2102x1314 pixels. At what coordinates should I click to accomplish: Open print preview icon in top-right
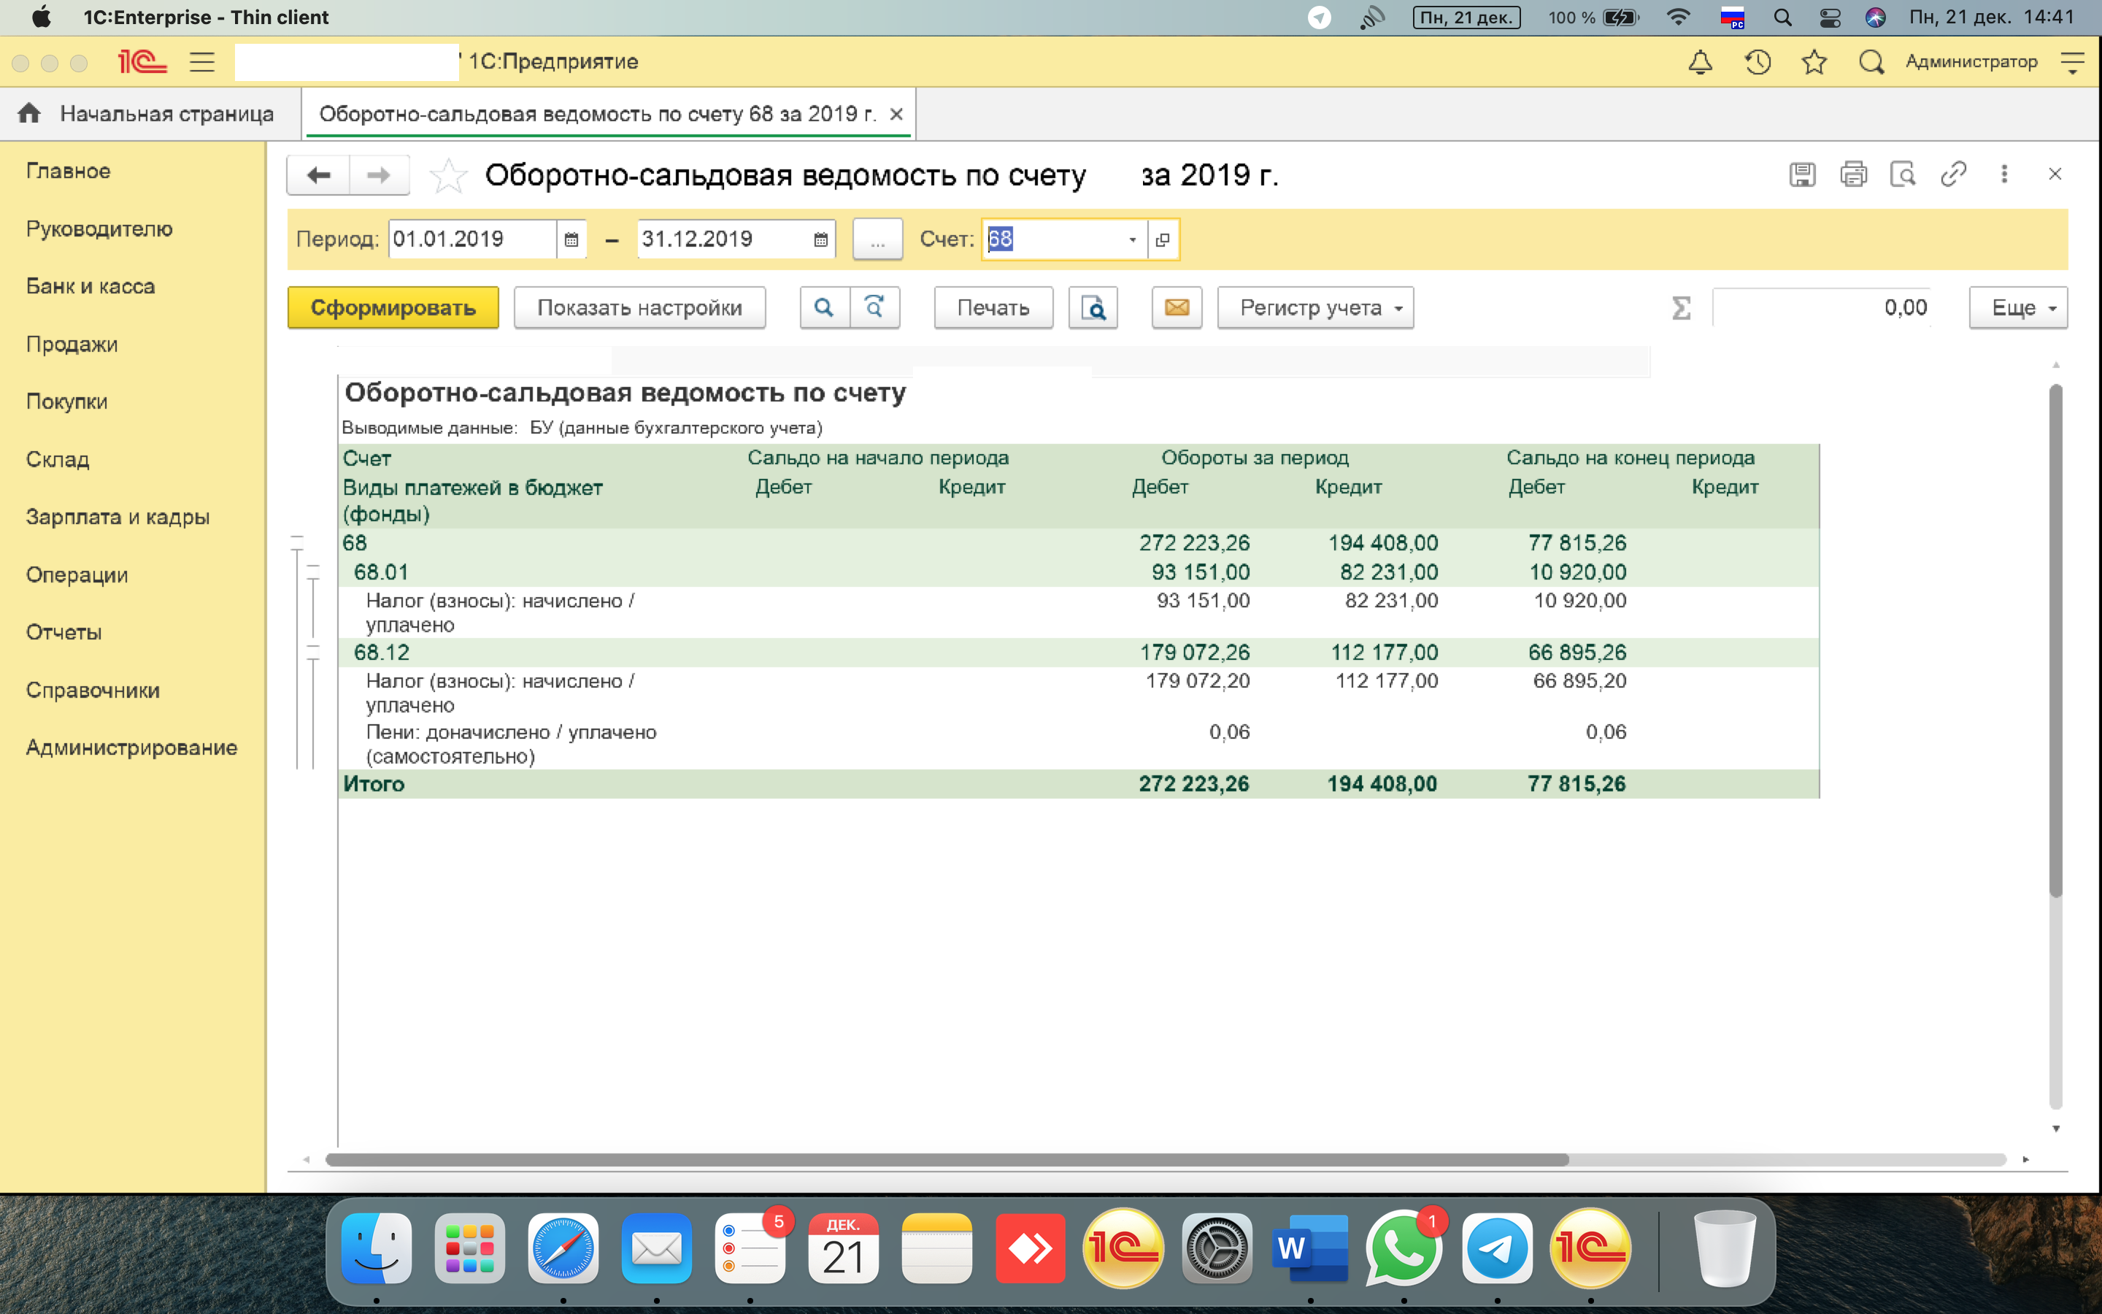pyautogui.click(x=1903, y=174)
